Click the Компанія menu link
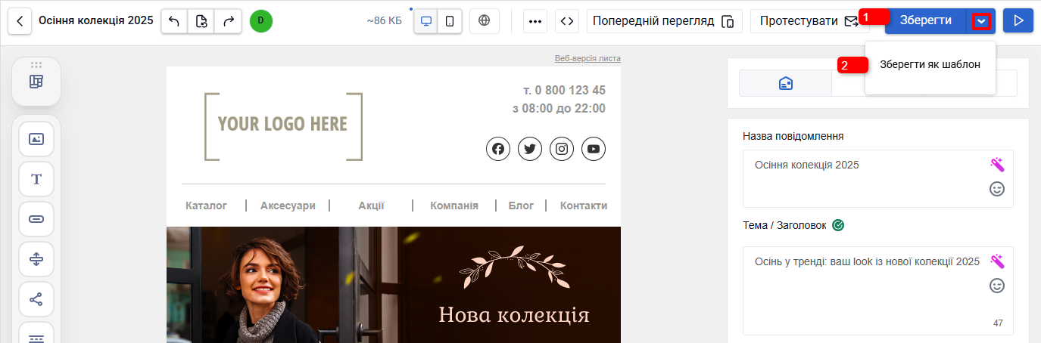Image resolution: width=1041 pixels, height=343 pixels. point(454,205)
